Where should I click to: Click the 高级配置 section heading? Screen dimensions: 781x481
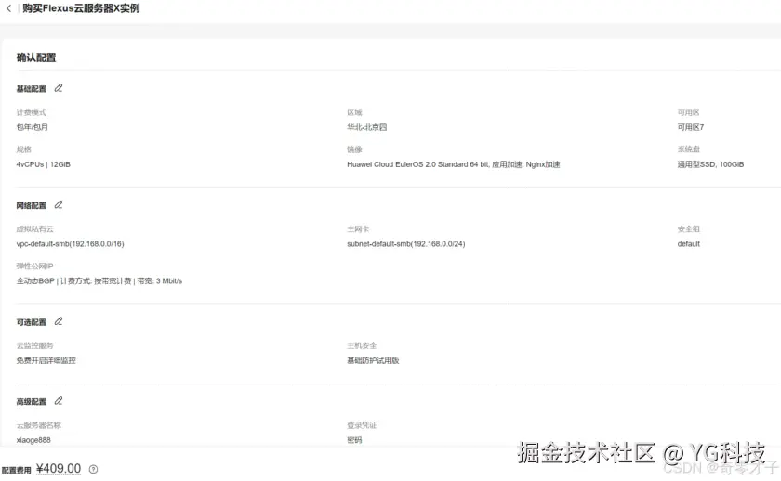[x=31, y=402]
